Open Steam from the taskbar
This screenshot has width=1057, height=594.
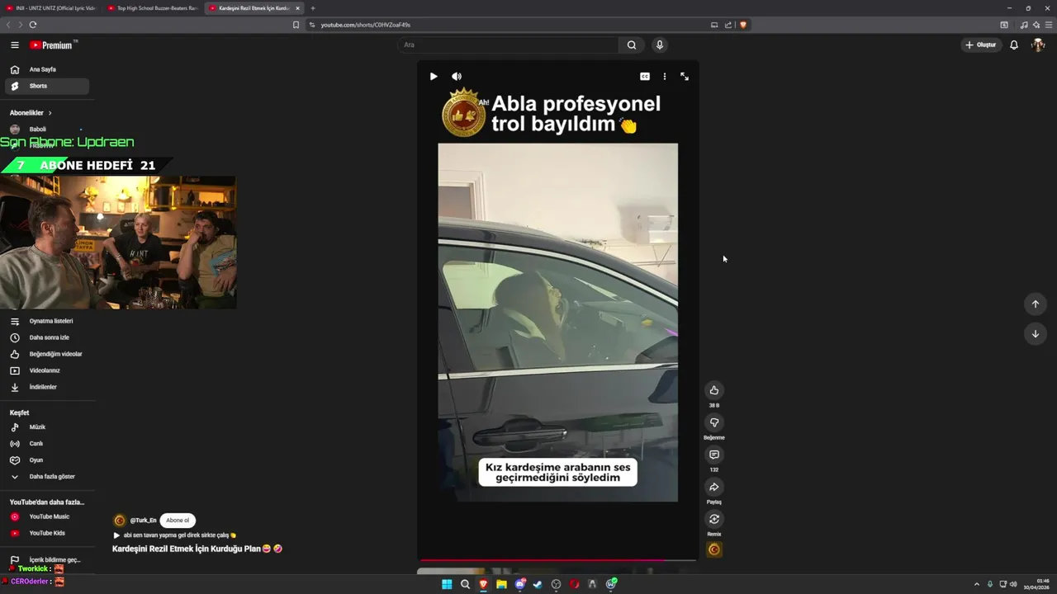pos(538,584)
